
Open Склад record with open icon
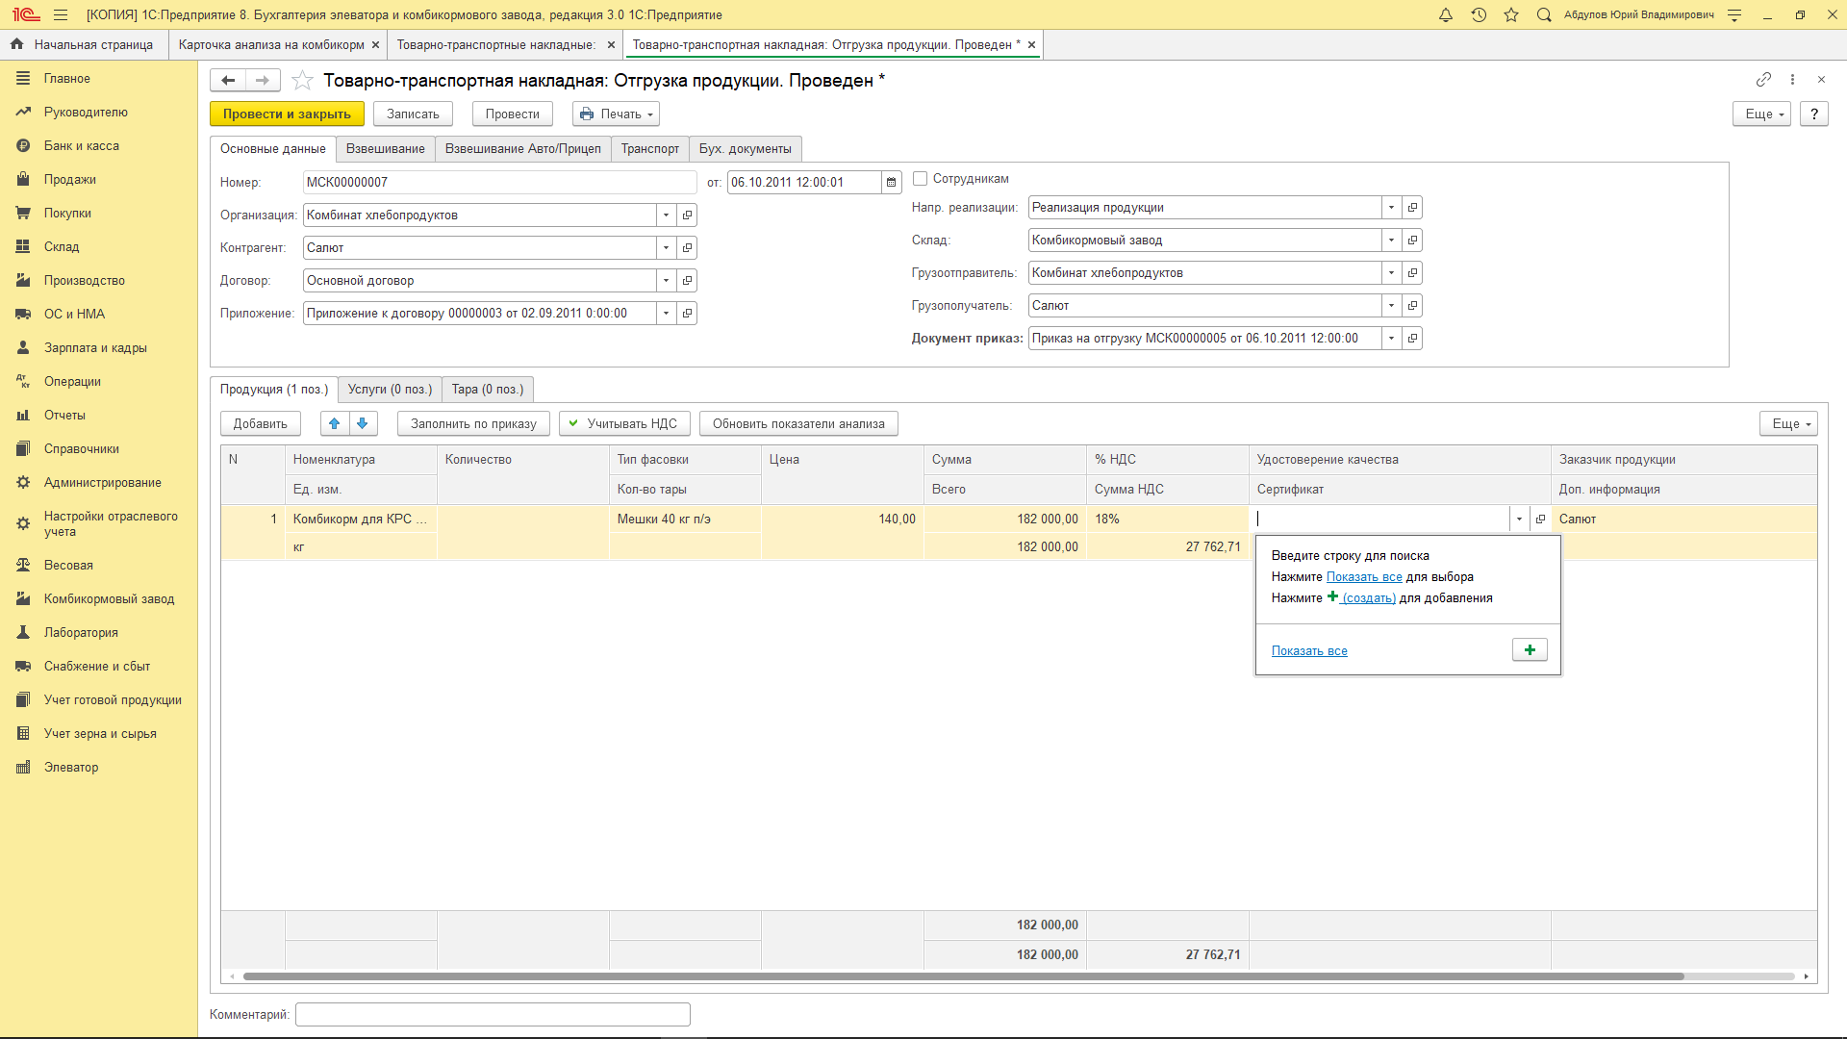(1412, 240)
